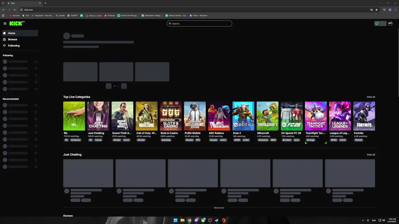Open the hamburger sidebar menu

click(5, 24)
